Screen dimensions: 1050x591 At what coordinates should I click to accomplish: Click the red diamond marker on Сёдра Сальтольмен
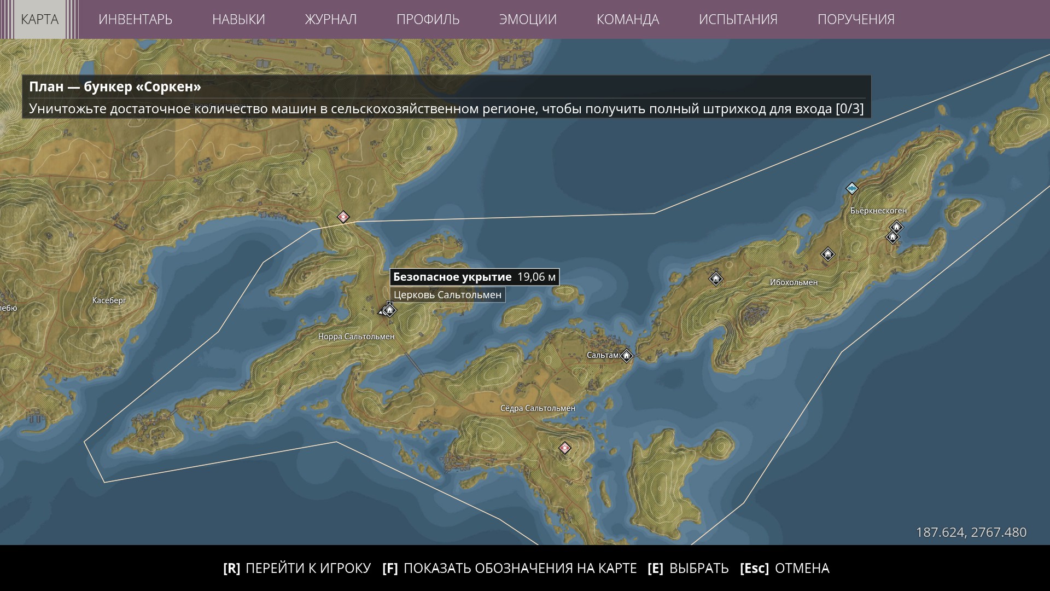click(x=565, y=448)
